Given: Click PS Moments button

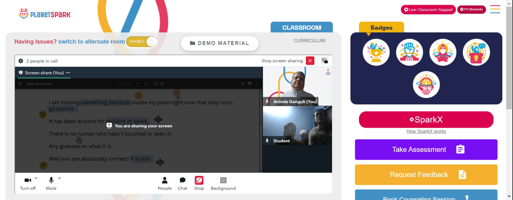Looking at the screenshot, I should [471, 9].
